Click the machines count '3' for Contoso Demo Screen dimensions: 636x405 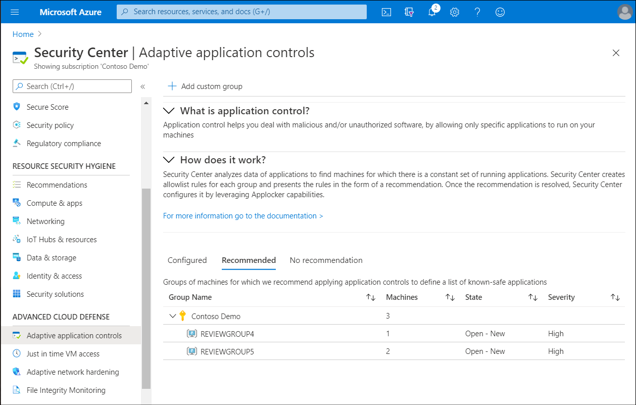pos(388,316)
